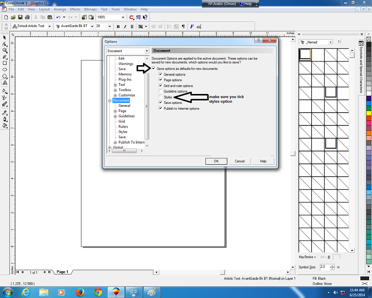Open the Nemad symbol font dropdown

coord(330,42)
